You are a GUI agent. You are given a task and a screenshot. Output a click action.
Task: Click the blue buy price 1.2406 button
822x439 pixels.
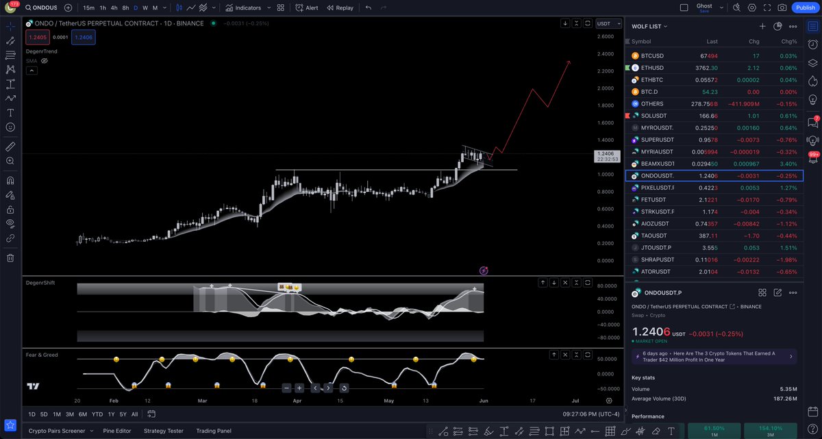[83, 37]
